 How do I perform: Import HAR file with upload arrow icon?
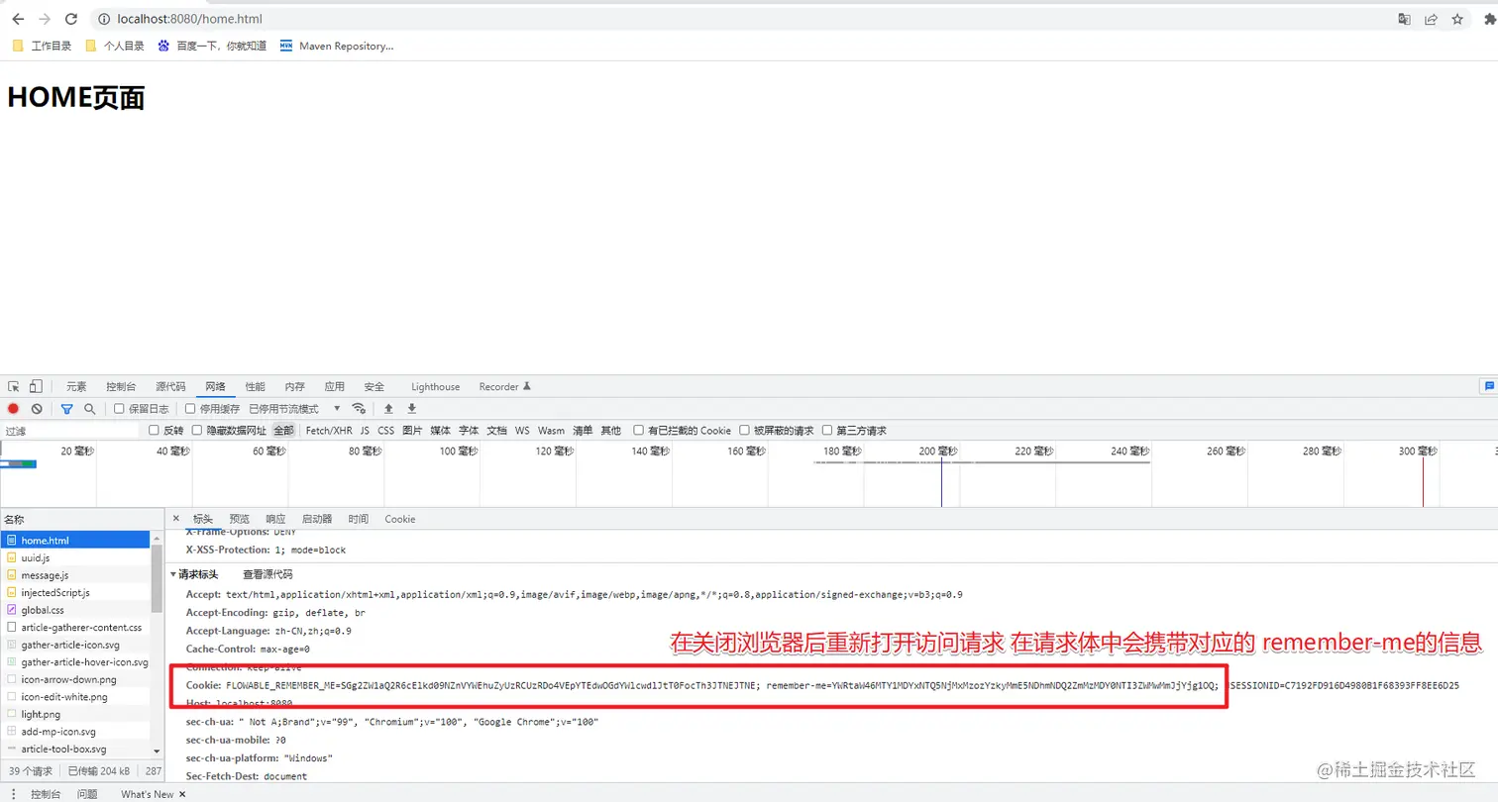[388, 409]
